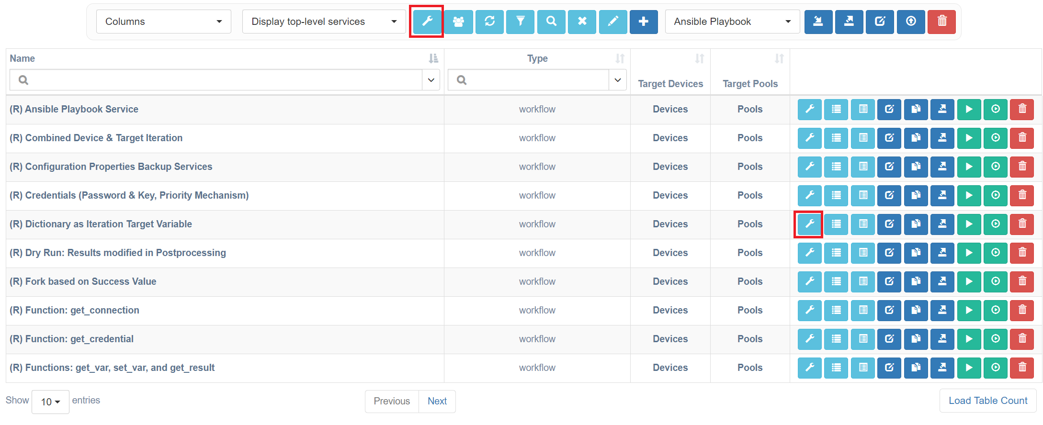View list icon for Combined Device & Target Iteration
The width and height of the screenshot is (1043, 425).
click(x=836, y=138)
